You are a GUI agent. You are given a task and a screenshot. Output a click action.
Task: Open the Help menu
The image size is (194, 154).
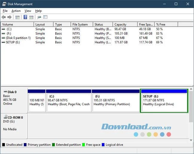coord(39,11)
